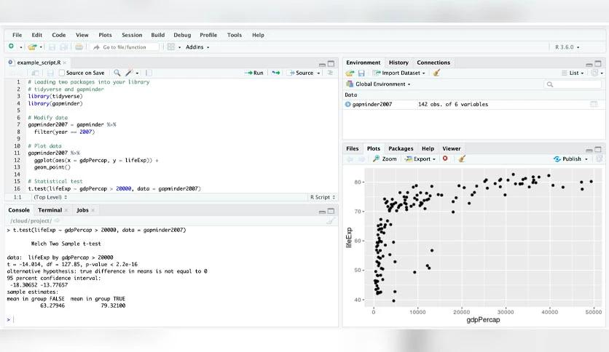
Task: Click the re-run previous code icon
Action: pyautogui.click(x=276, y=73)
